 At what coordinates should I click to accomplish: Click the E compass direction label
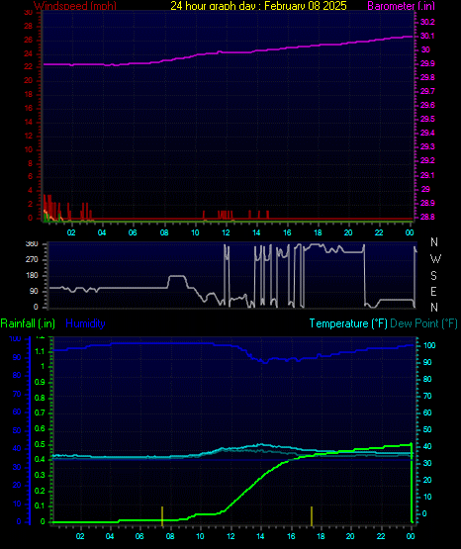point(433,291)
